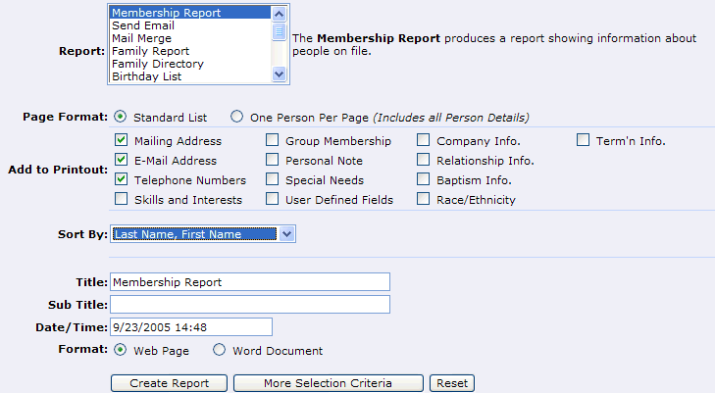Select the One Person Per Page radio option
Image resolution: width=715 pixels, height=393 pixels.
tap(236, 118)
